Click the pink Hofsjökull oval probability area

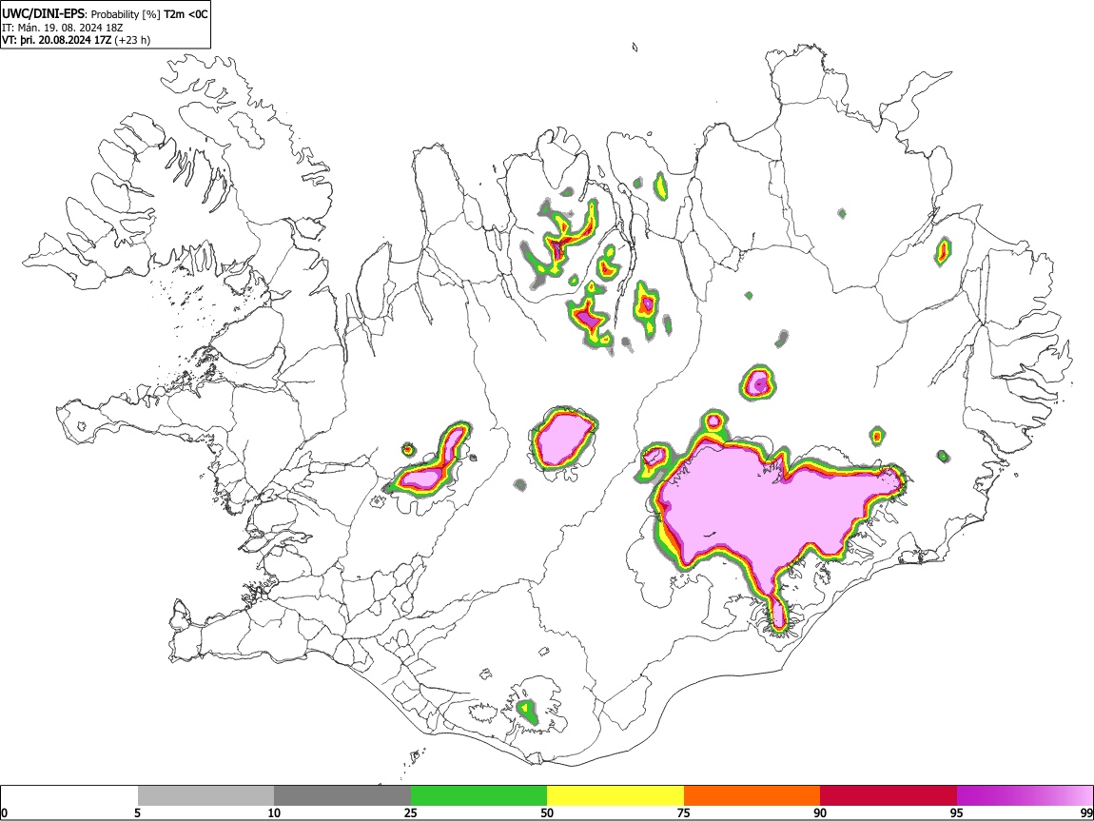[562, 438]
